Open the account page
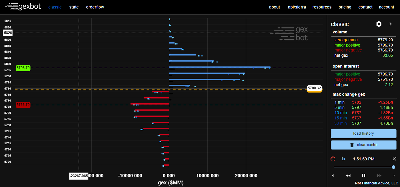 point(387,7)
